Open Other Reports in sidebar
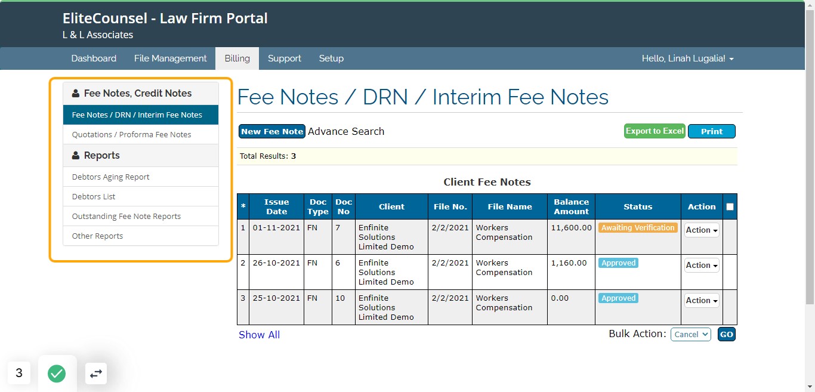Viewport: 815px width, 392px height. tap(141, 236)
